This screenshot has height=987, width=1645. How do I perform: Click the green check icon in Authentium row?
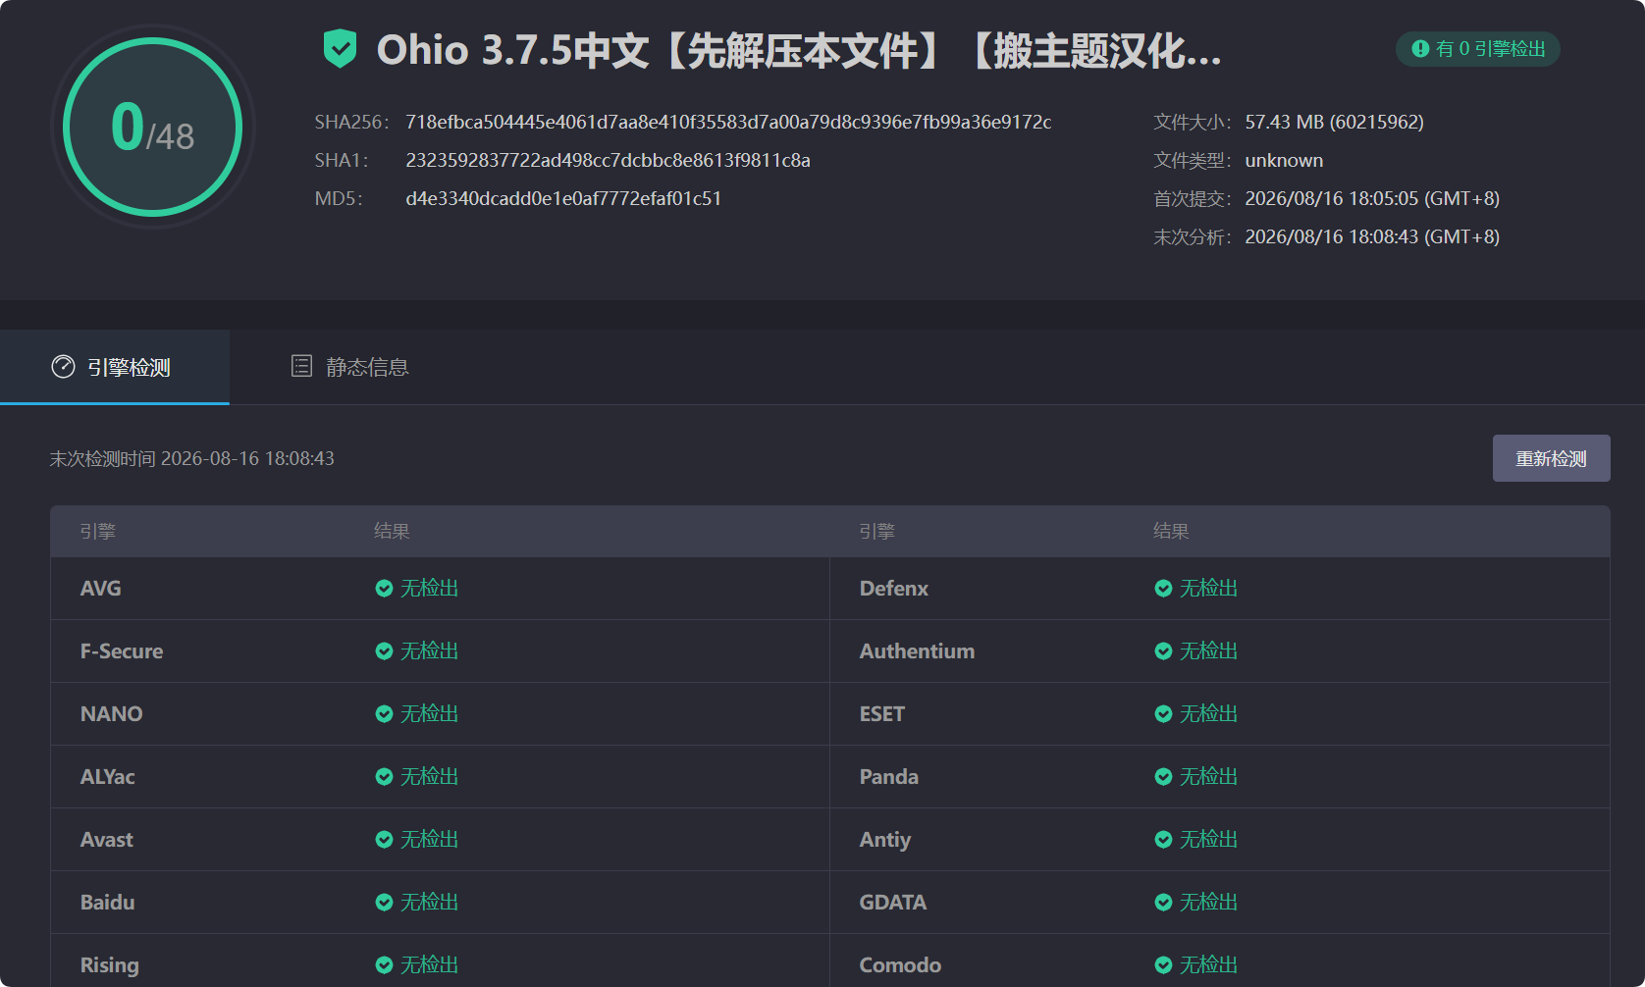(x=1163, y=650)
